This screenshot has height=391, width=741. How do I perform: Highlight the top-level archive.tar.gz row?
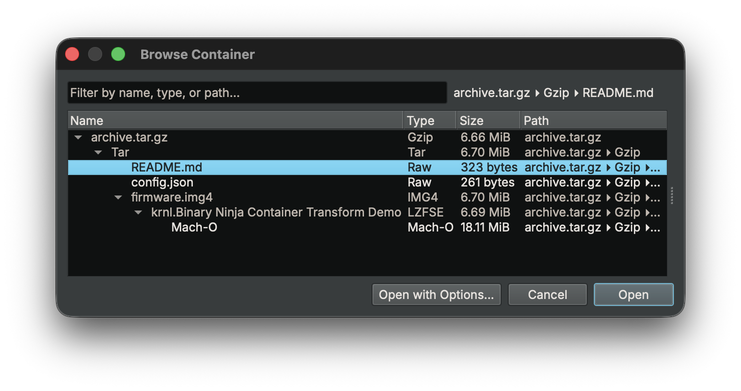(x=129, y=137)
